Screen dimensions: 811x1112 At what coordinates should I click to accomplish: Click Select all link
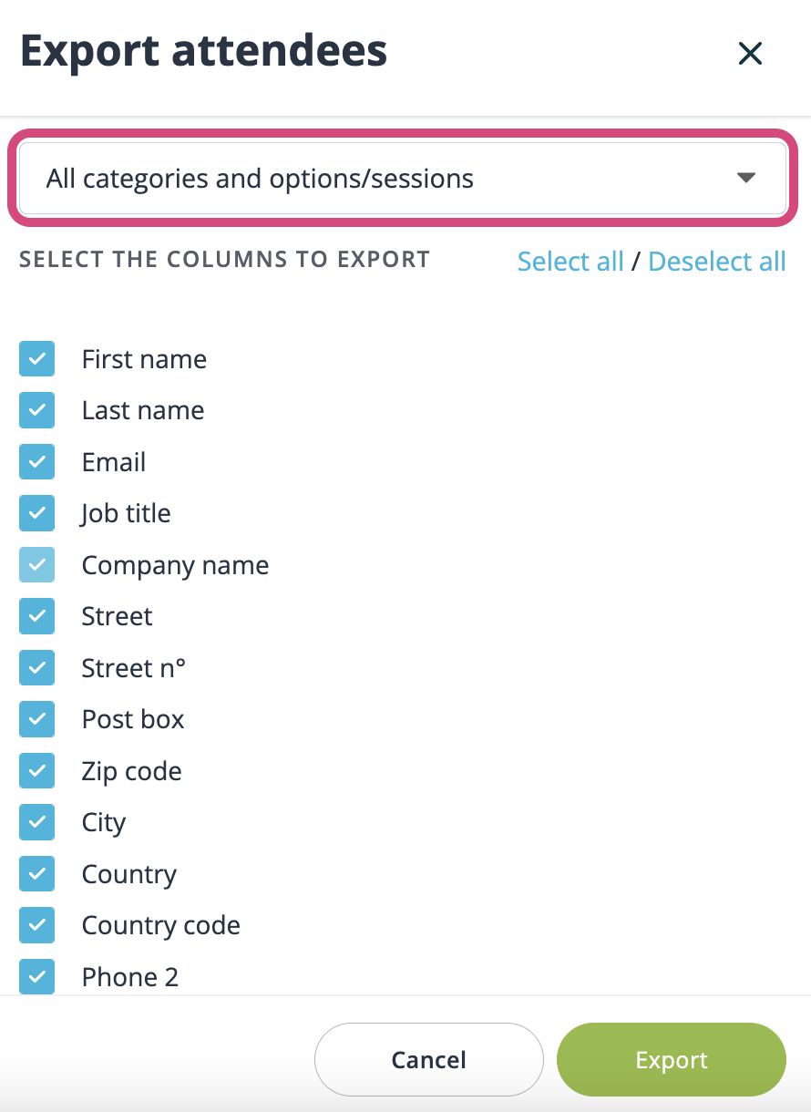570,262
